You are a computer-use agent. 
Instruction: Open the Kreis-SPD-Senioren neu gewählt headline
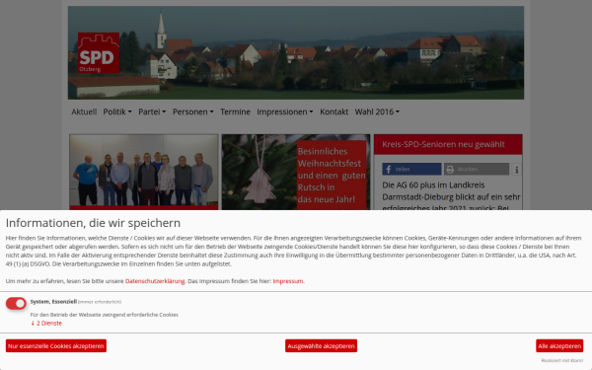pos(443,144)
